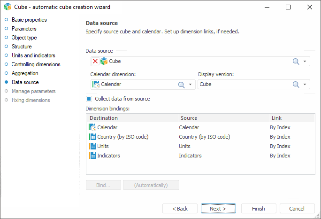This screenshot has width=321, height=219.
Task: Click the red X clear icon in Data source
Action: (95, 61)
